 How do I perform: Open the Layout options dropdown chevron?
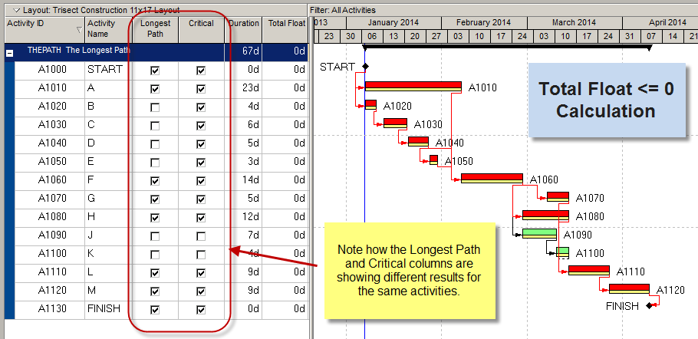click(17, 8)
